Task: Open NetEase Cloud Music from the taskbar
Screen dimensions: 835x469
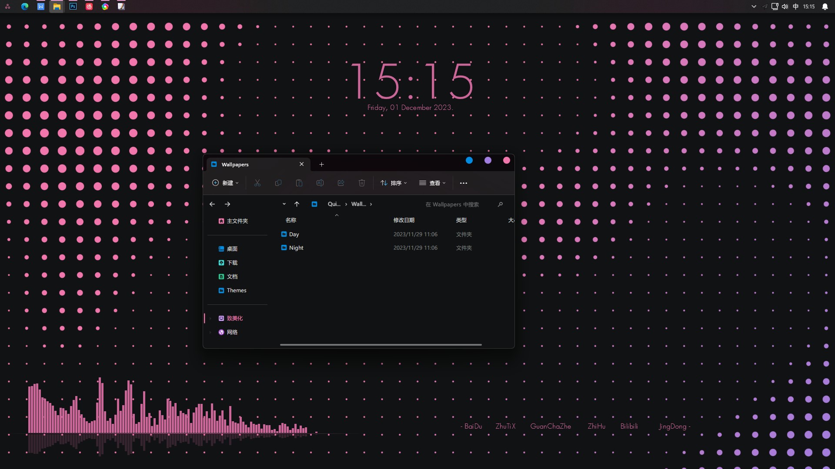Action: click(89, 7)
